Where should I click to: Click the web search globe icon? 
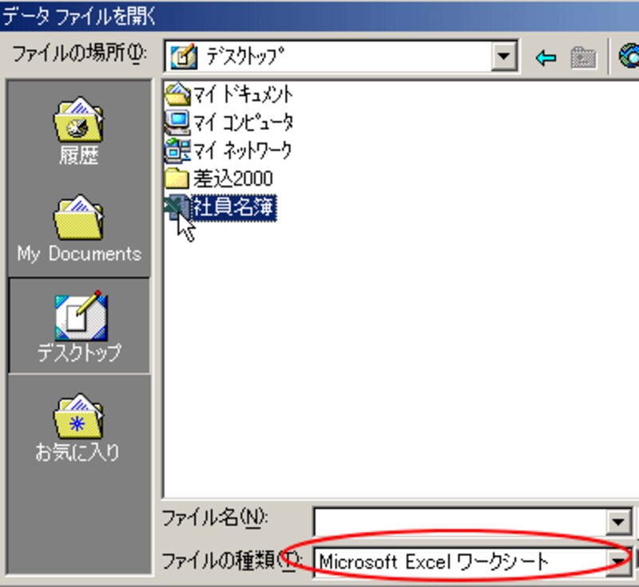pos(629,57)
